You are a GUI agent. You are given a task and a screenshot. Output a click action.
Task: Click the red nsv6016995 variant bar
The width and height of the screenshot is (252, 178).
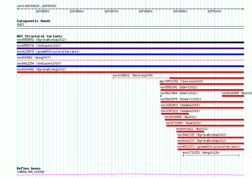233,96
